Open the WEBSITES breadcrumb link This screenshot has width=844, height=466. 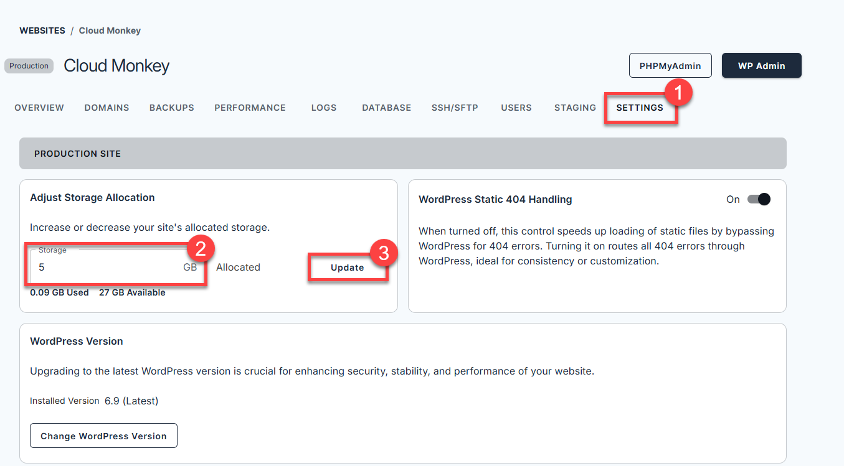click(42, 30)
